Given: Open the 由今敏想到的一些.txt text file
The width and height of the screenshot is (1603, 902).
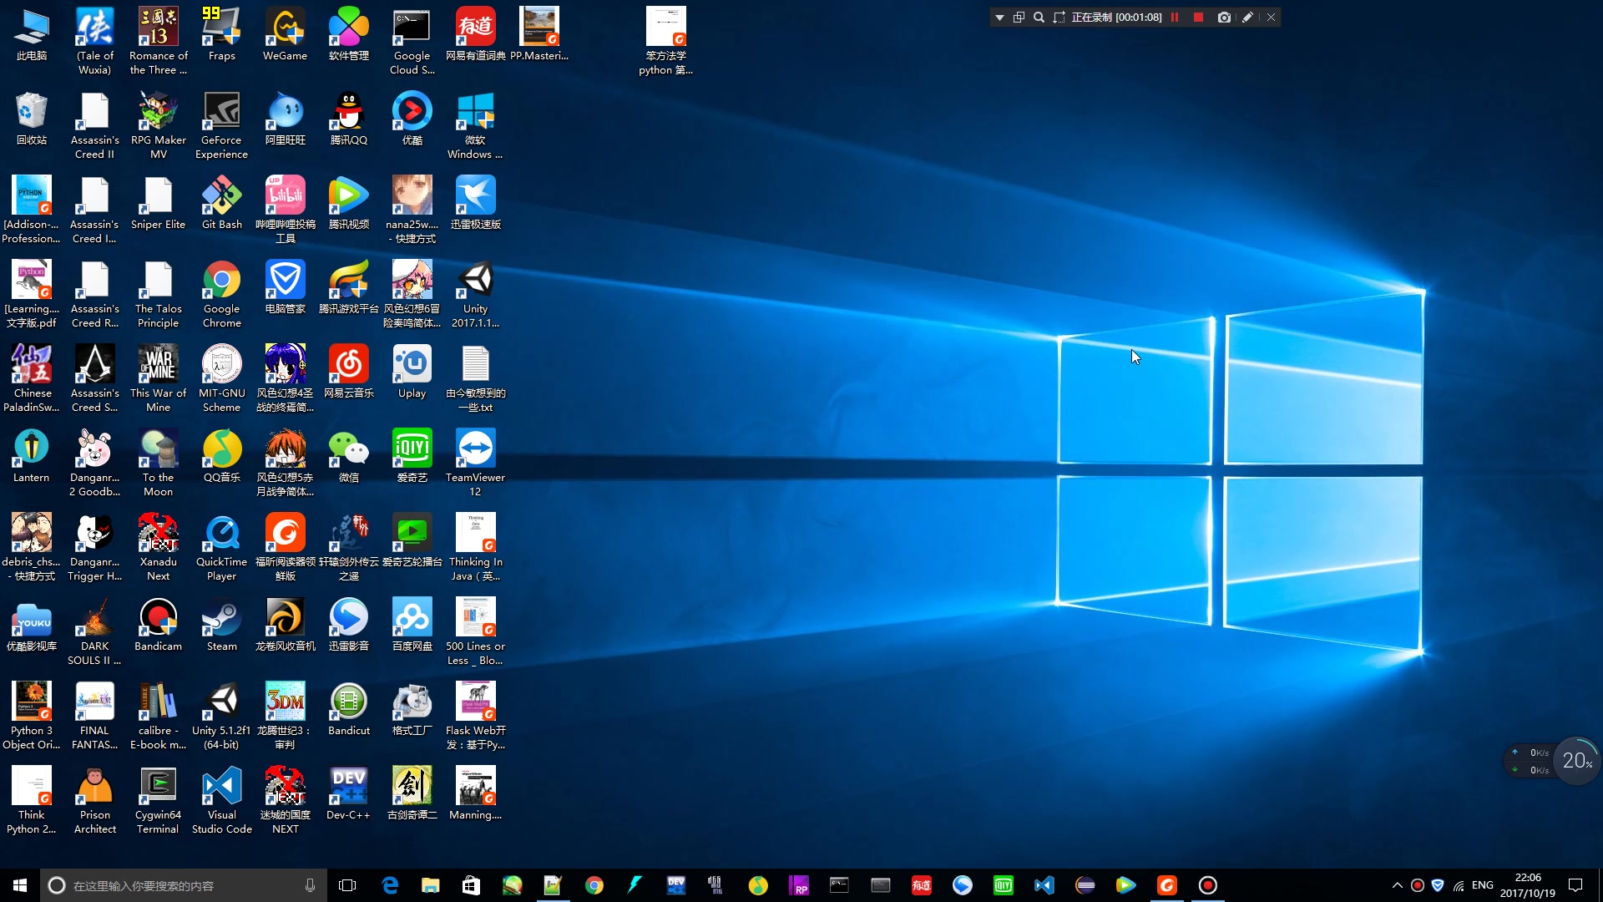Looking at the screenshot, I should coord(475,378).
